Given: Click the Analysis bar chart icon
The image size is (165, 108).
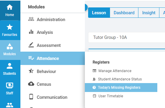Looking at the screenshot, I should coord(31,32).
